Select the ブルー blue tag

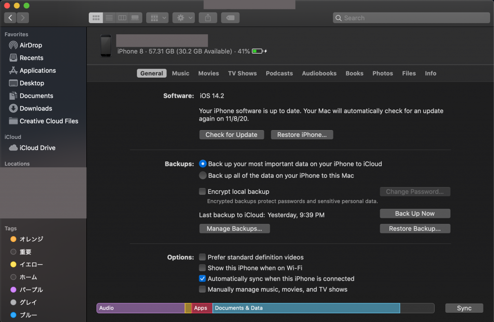[x=24, y=315]
